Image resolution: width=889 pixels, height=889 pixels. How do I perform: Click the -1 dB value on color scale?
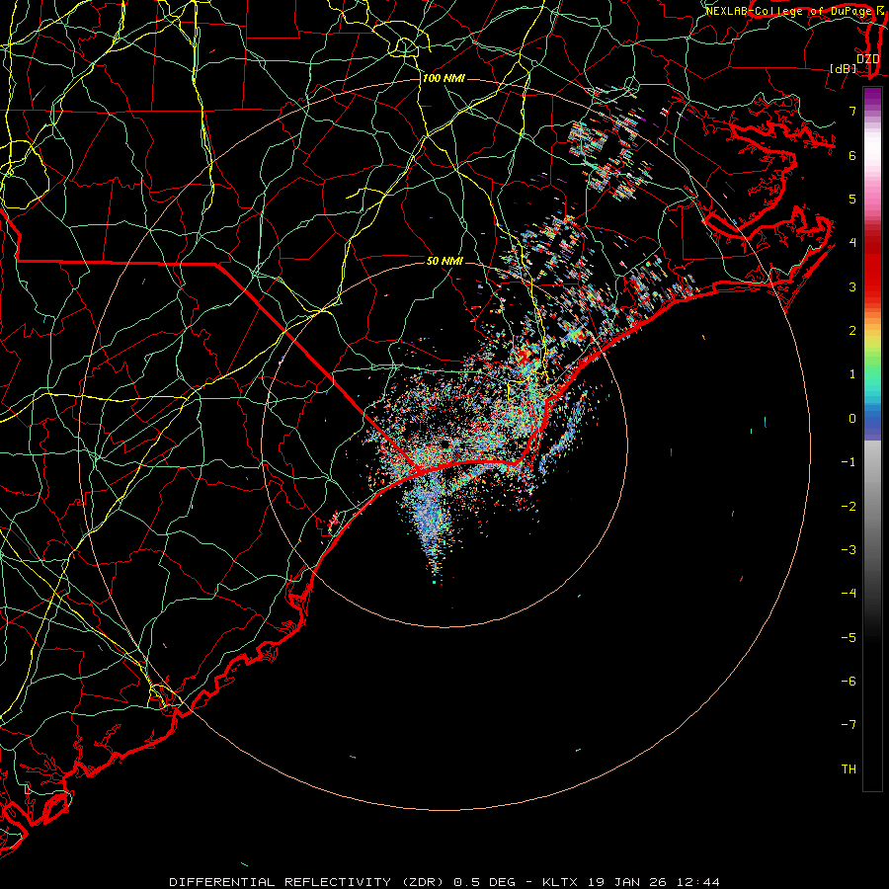point(849,462)
